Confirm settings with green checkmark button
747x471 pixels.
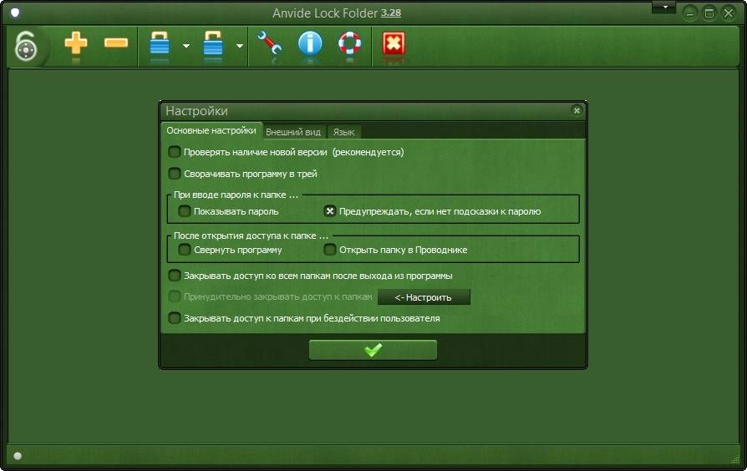tap(373, 350)
